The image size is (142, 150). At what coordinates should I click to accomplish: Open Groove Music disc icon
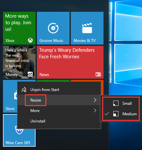click(x=53, y=28)
